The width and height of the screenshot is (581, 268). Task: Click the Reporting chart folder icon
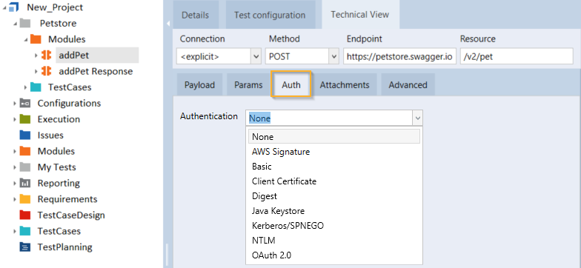(25, 184)
